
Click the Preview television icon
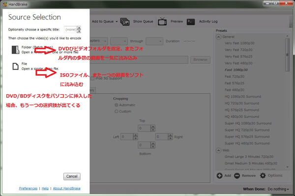[162, 22]
